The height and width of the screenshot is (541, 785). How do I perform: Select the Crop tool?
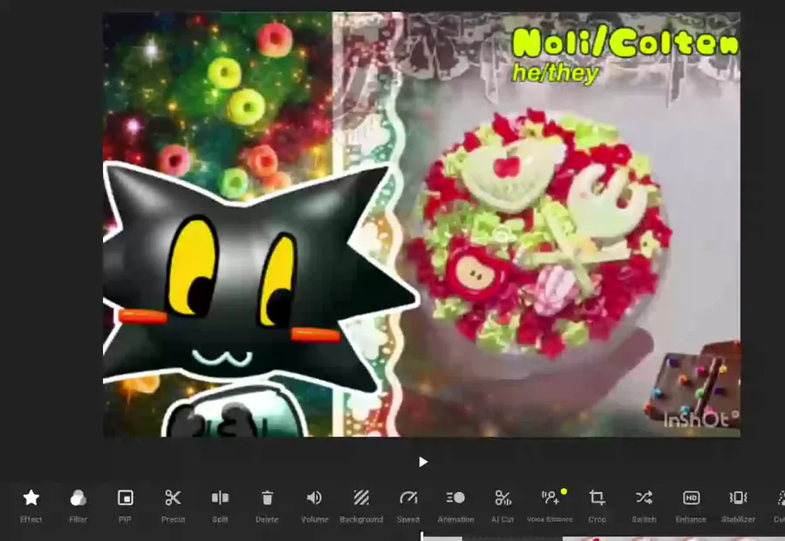click(597, 505)
